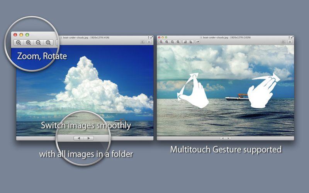Start slideshow in the 102% window

(283, 42)
